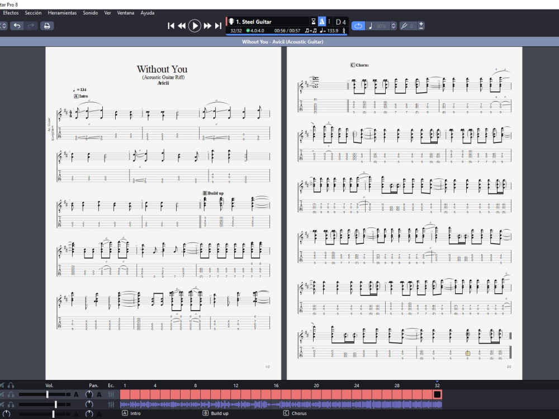Screen dimensions: 559x419
Task: Jump to the first bar
Action: [x=170, y=26]
